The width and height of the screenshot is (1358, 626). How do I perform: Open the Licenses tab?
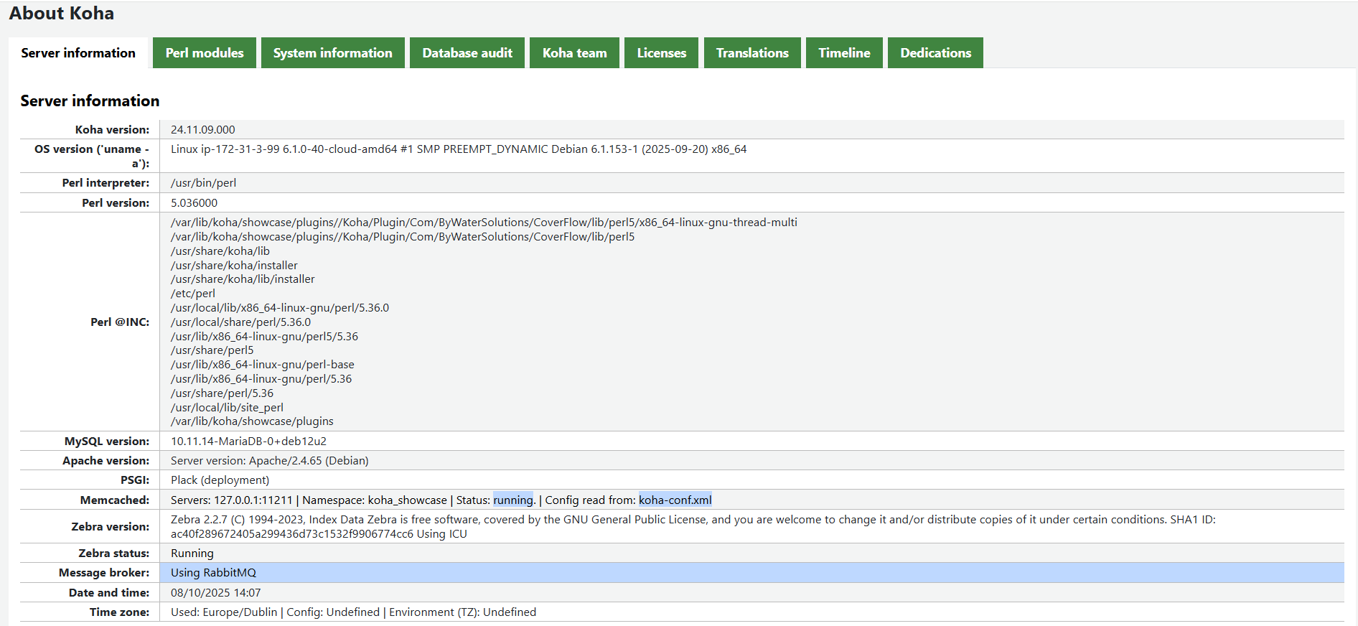click(661, 53)
